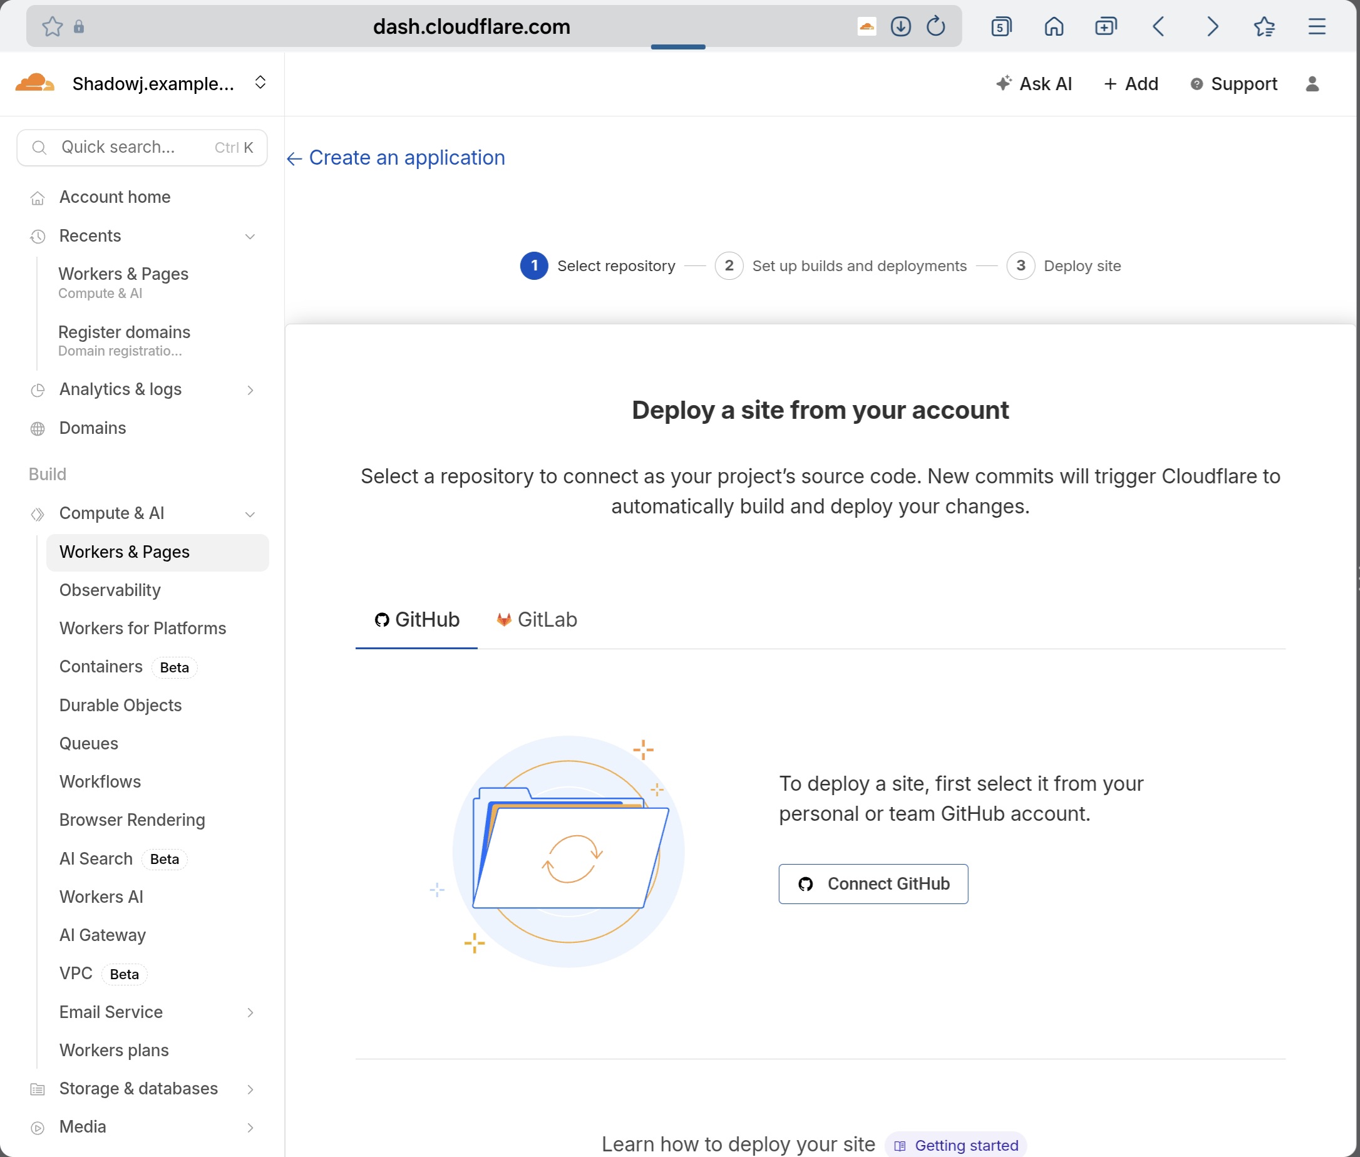Collapse the Compute & AI section

tap(250, 514)
